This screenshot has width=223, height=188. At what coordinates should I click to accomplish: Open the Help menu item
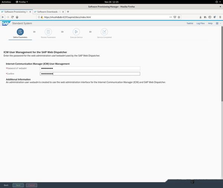210,23
